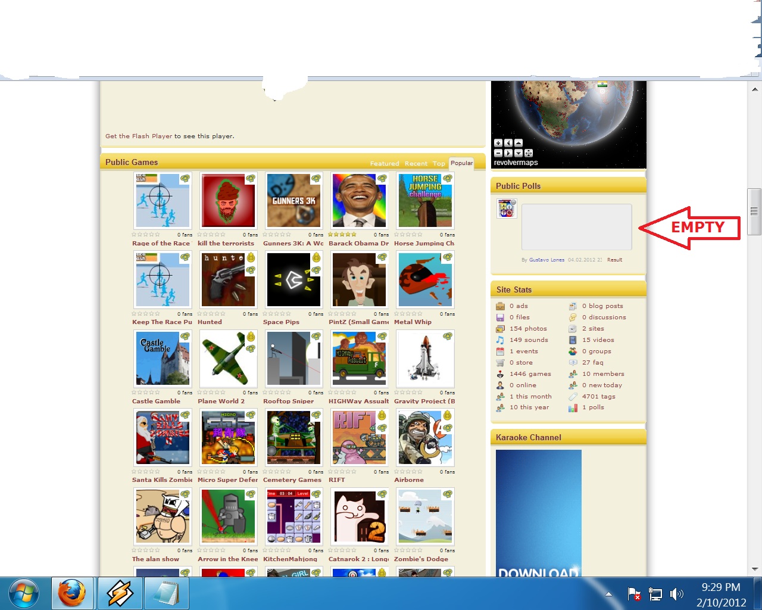Open Firefox from the taskbar

point(72,593)
